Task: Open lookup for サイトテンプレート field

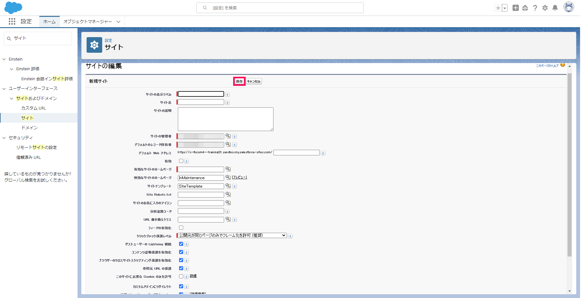Action: [228, 186]
